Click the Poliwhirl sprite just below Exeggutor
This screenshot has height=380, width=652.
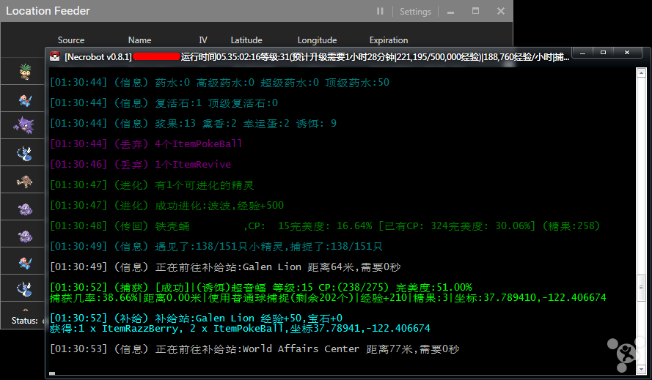click(23, 99)
